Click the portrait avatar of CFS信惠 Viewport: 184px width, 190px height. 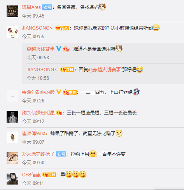click(x=12, y=179)
